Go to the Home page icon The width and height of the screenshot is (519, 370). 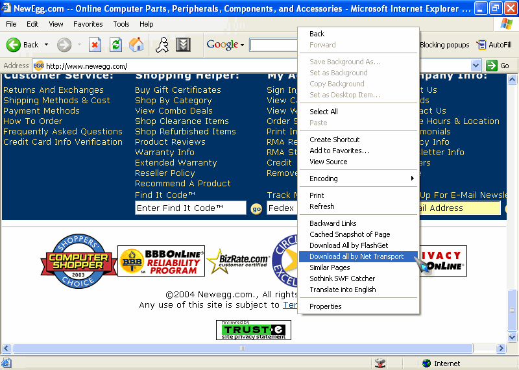click(136, 45)
